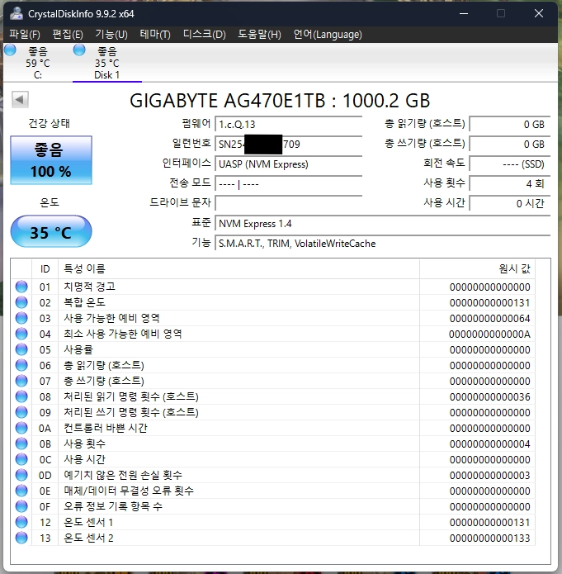
Task: Open the 디스크(D) menu
Action: click(x=204, y=35)
